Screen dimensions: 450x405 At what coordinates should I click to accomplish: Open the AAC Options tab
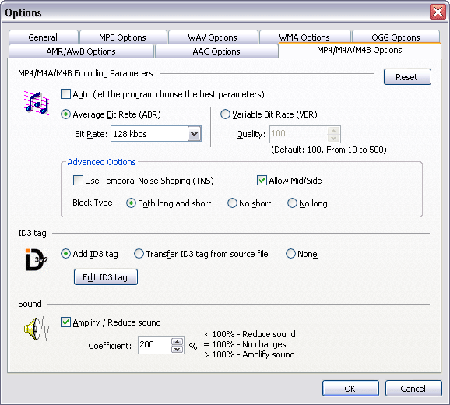(x=216, y=51)
